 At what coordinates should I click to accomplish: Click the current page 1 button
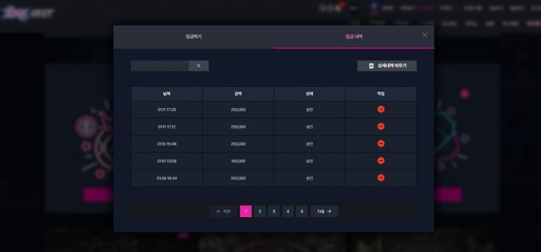pyautogui.click(x=246, y=211)
